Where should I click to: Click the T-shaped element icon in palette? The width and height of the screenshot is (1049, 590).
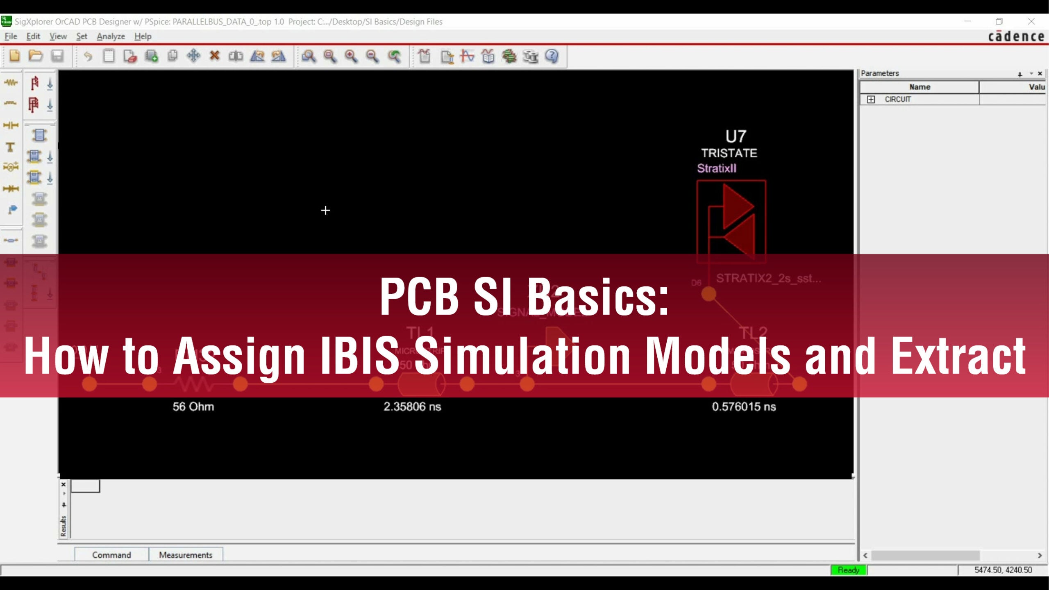[11, 147]
